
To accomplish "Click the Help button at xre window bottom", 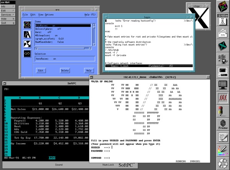I will 89,70.
